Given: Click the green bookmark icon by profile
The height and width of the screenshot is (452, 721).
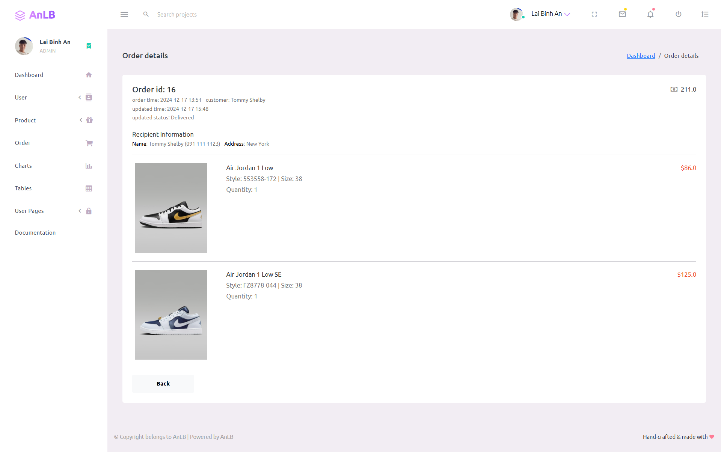Looking at the screenshot, I should (x=89, y=46).
